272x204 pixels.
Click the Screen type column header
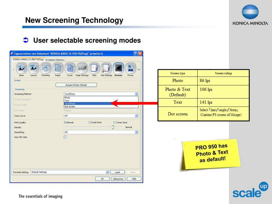coord(178,73)
